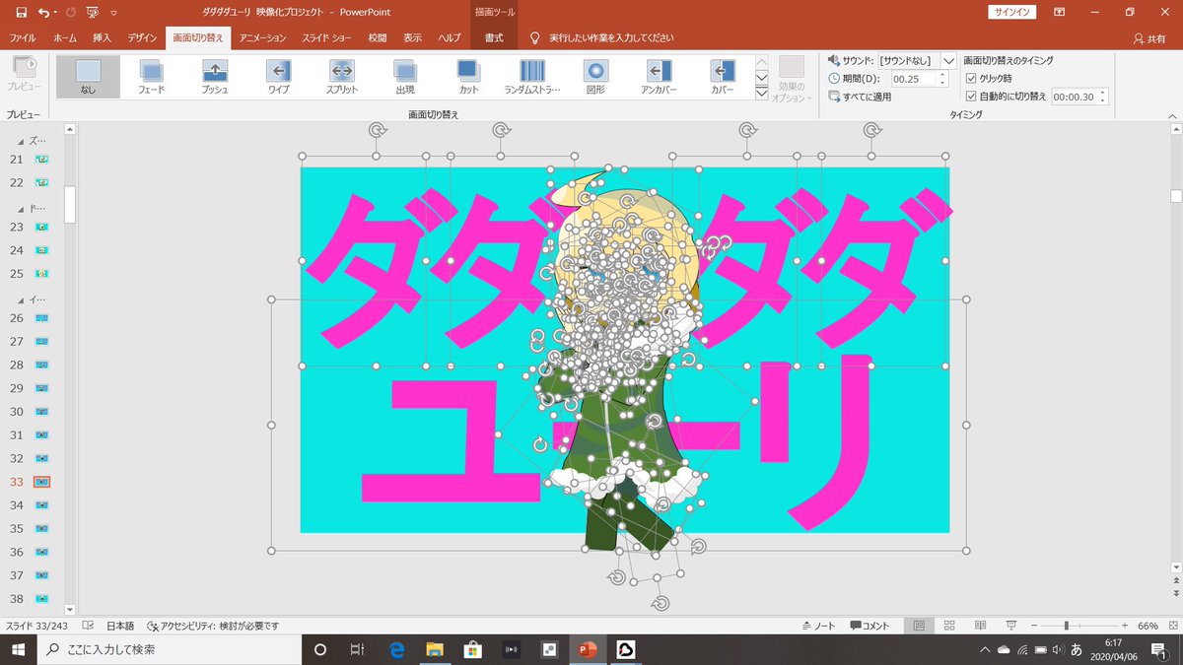This screenshot has height=665, width=1183.
Task: Open ribbon display options
Action: [x=1059, y=13]
